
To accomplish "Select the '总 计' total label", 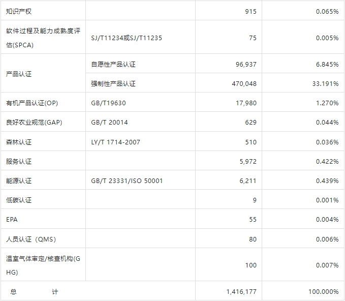I will 34,292.
